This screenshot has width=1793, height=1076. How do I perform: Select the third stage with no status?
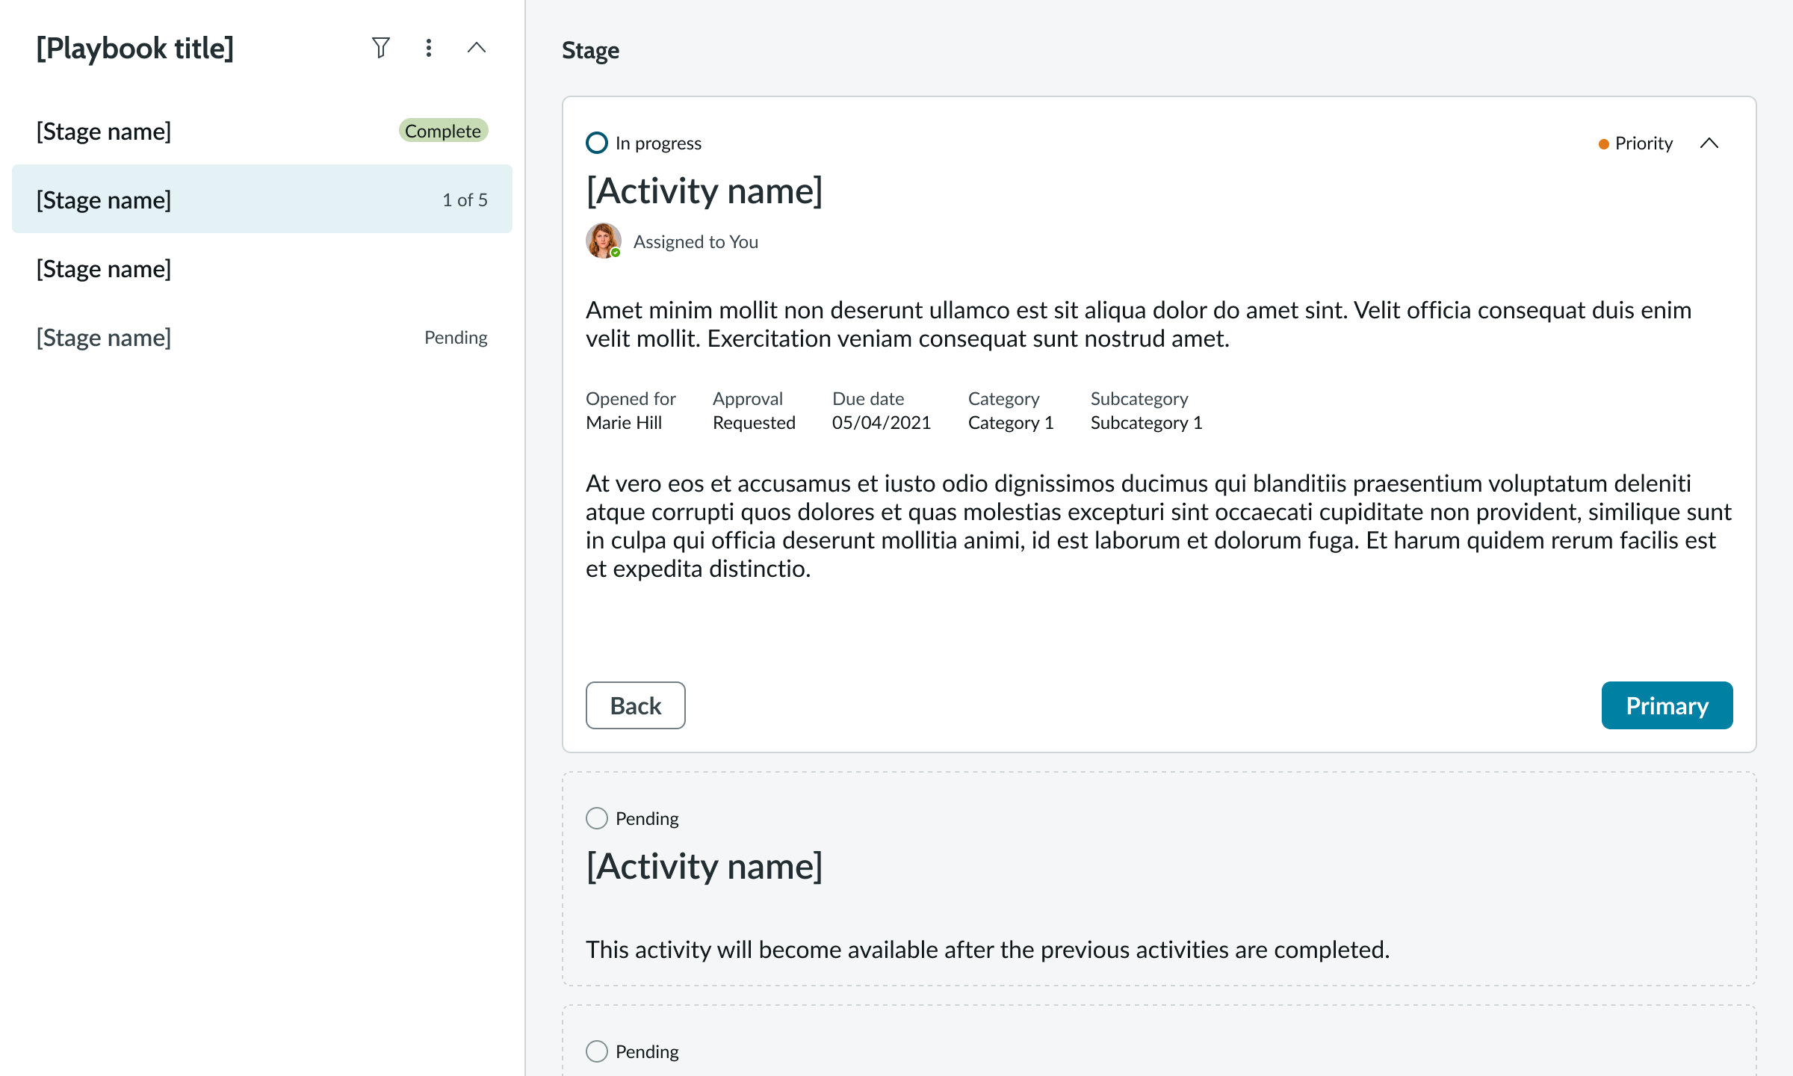point(105,268)
